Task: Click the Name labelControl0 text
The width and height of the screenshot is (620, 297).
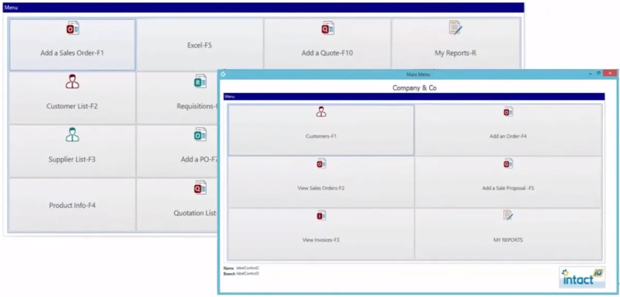Action: pos(241,268)
